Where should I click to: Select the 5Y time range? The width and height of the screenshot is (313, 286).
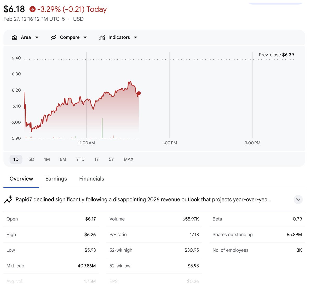[x=111, y=159]
